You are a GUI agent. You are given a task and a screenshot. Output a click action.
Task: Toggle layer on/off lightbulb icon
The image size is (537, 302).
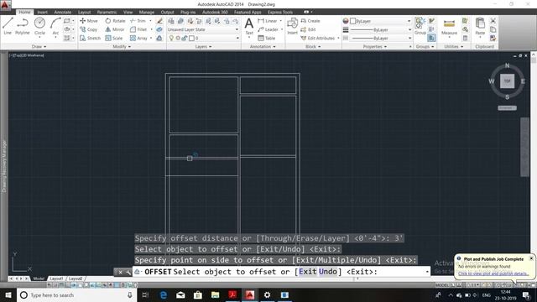tap(171, 38)
